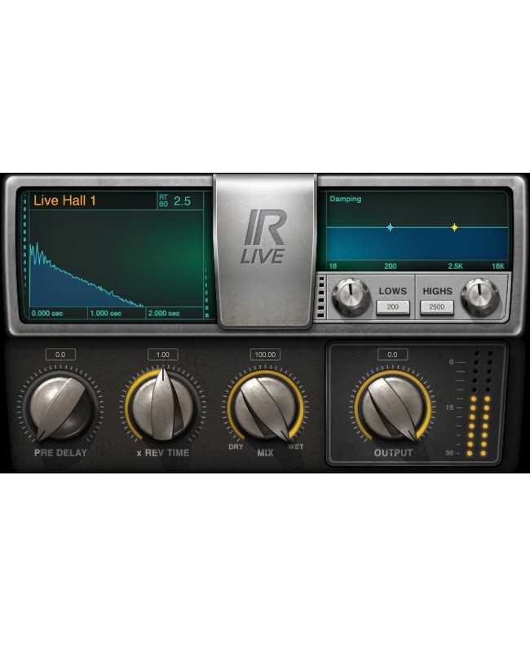Click the IR Live logo plate
This screenshot has width=530, height=647.
[266, 251]
